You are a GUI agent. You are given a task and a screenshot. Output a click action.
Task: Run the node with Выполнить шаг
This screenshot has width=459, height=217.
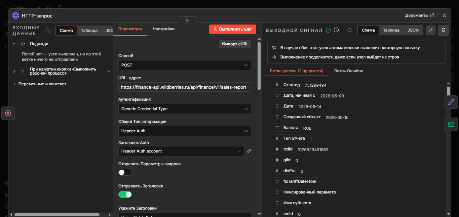click(233, 29)
